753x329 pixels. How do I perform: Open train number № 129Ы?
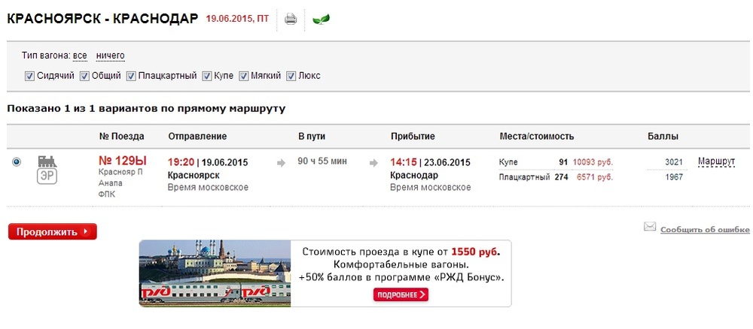(x=123, y=161)
